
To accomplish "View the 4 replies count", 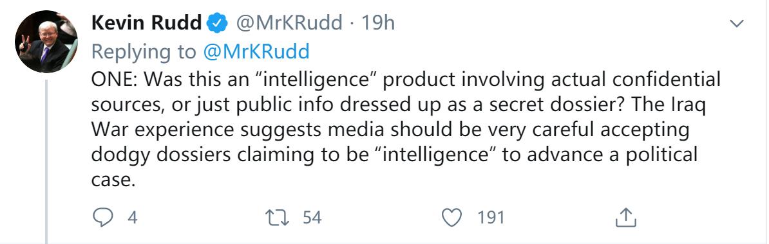I will 133,218.
